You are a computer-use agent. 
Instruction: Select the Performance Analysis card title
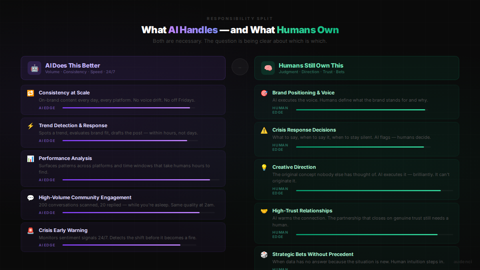pyautogui.click(x=65, y=158)
